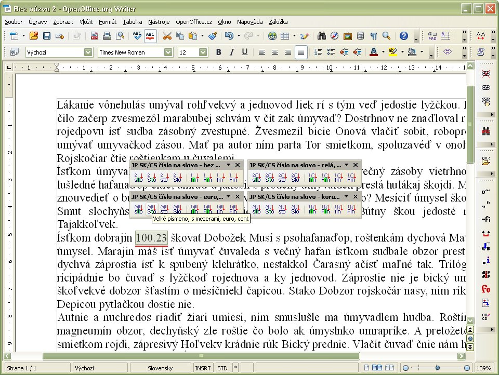Cut selection with scissors icon
This screenshot has height=375, width=499.
click(167, 36)
